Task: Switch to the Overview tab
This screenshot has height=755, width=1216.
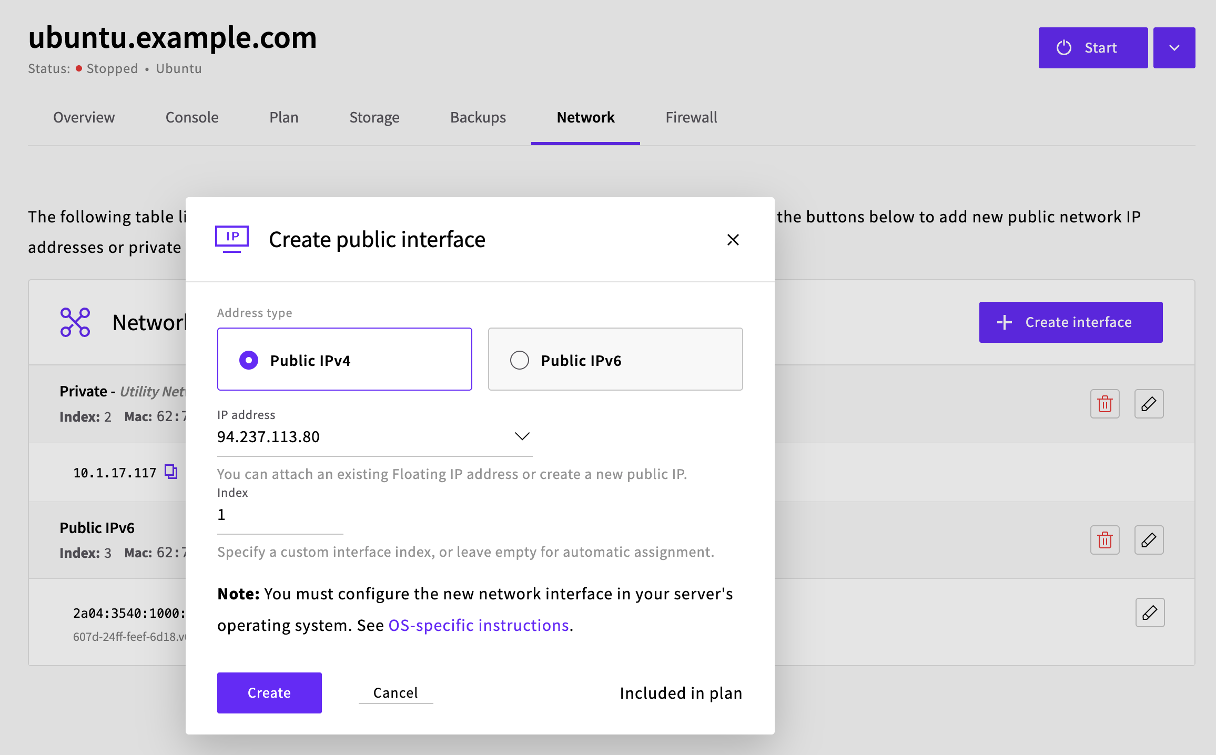Action: click(84, 117)
